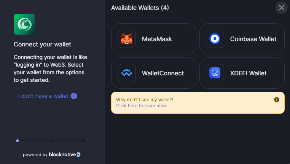This screenshot has height=164, width=290.
Task: Click the info icon in yellow notice
Action: (277, 100)
